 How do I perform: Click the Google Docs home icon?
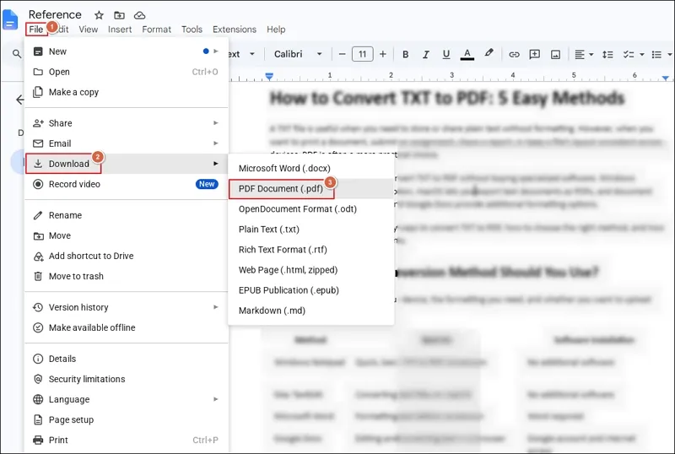[10, 19]
